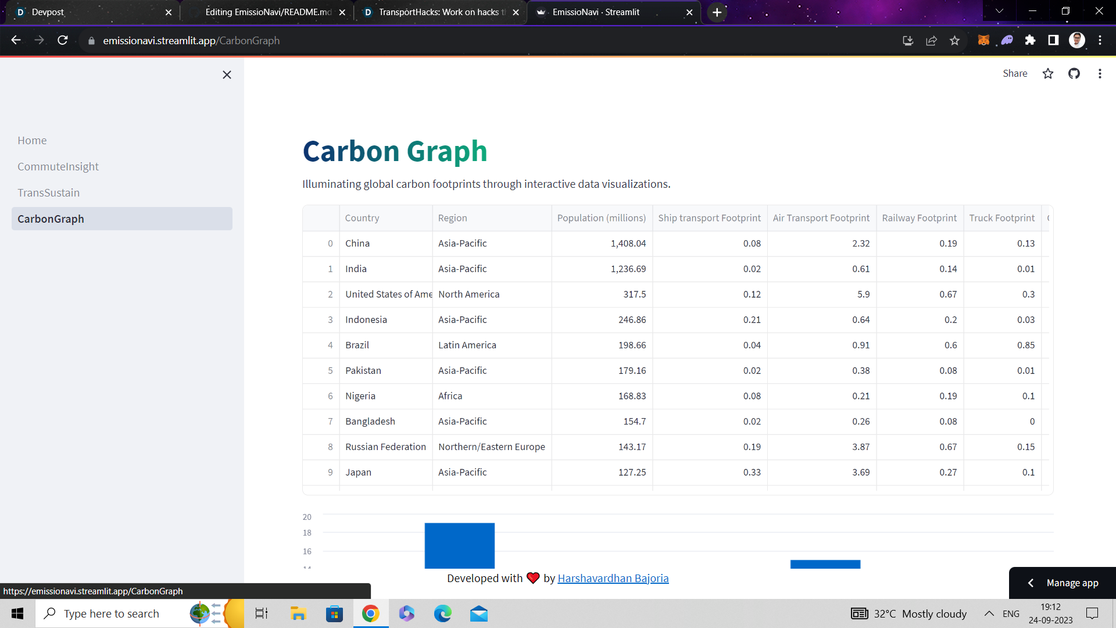Screen dimensions: 1116x628
Task: Click the Share button
Action: 1014,73
